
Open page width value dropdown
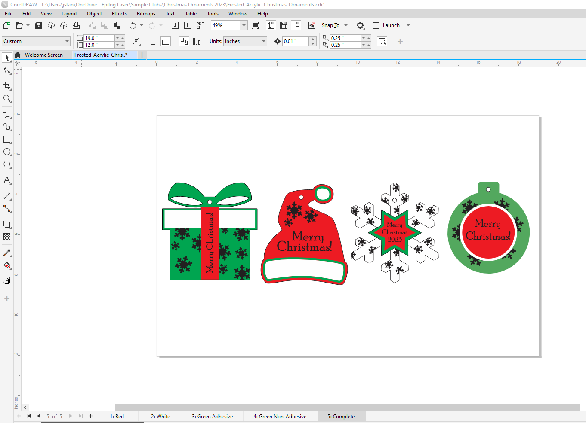coord(117,38)
